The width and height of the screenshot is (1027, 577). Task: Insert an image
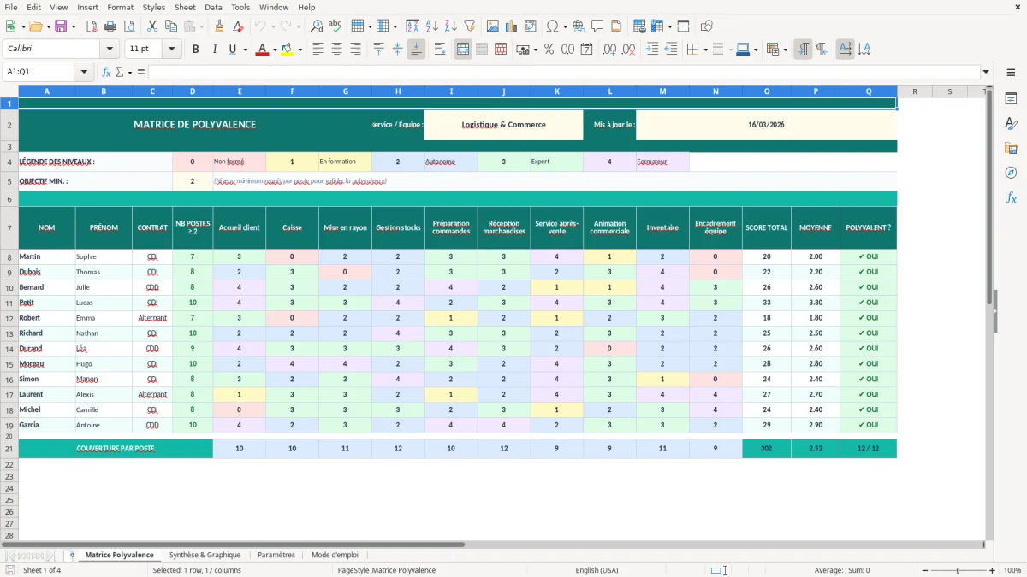493,26
